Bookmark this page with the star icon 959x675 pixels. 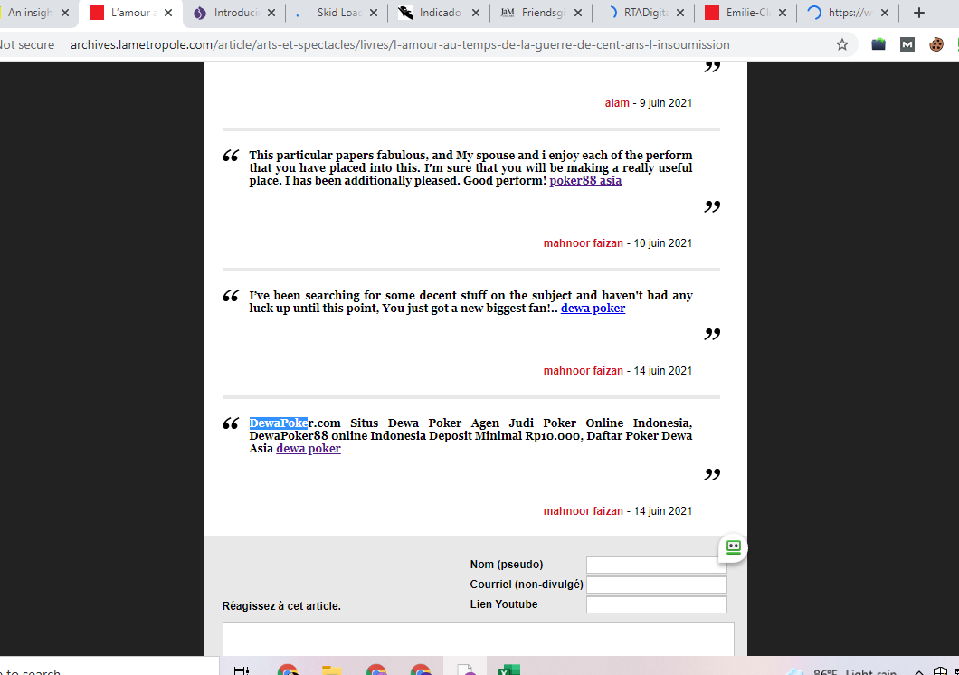[x=842, y=44]
